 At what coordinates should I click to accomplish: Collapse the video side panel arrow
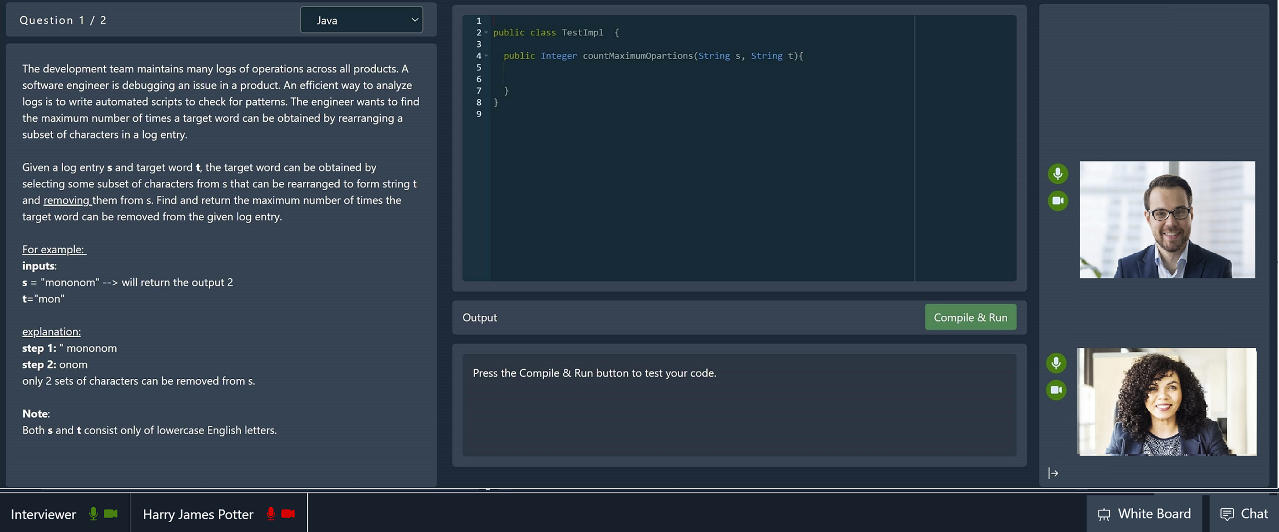click(x=1053, y=473)
